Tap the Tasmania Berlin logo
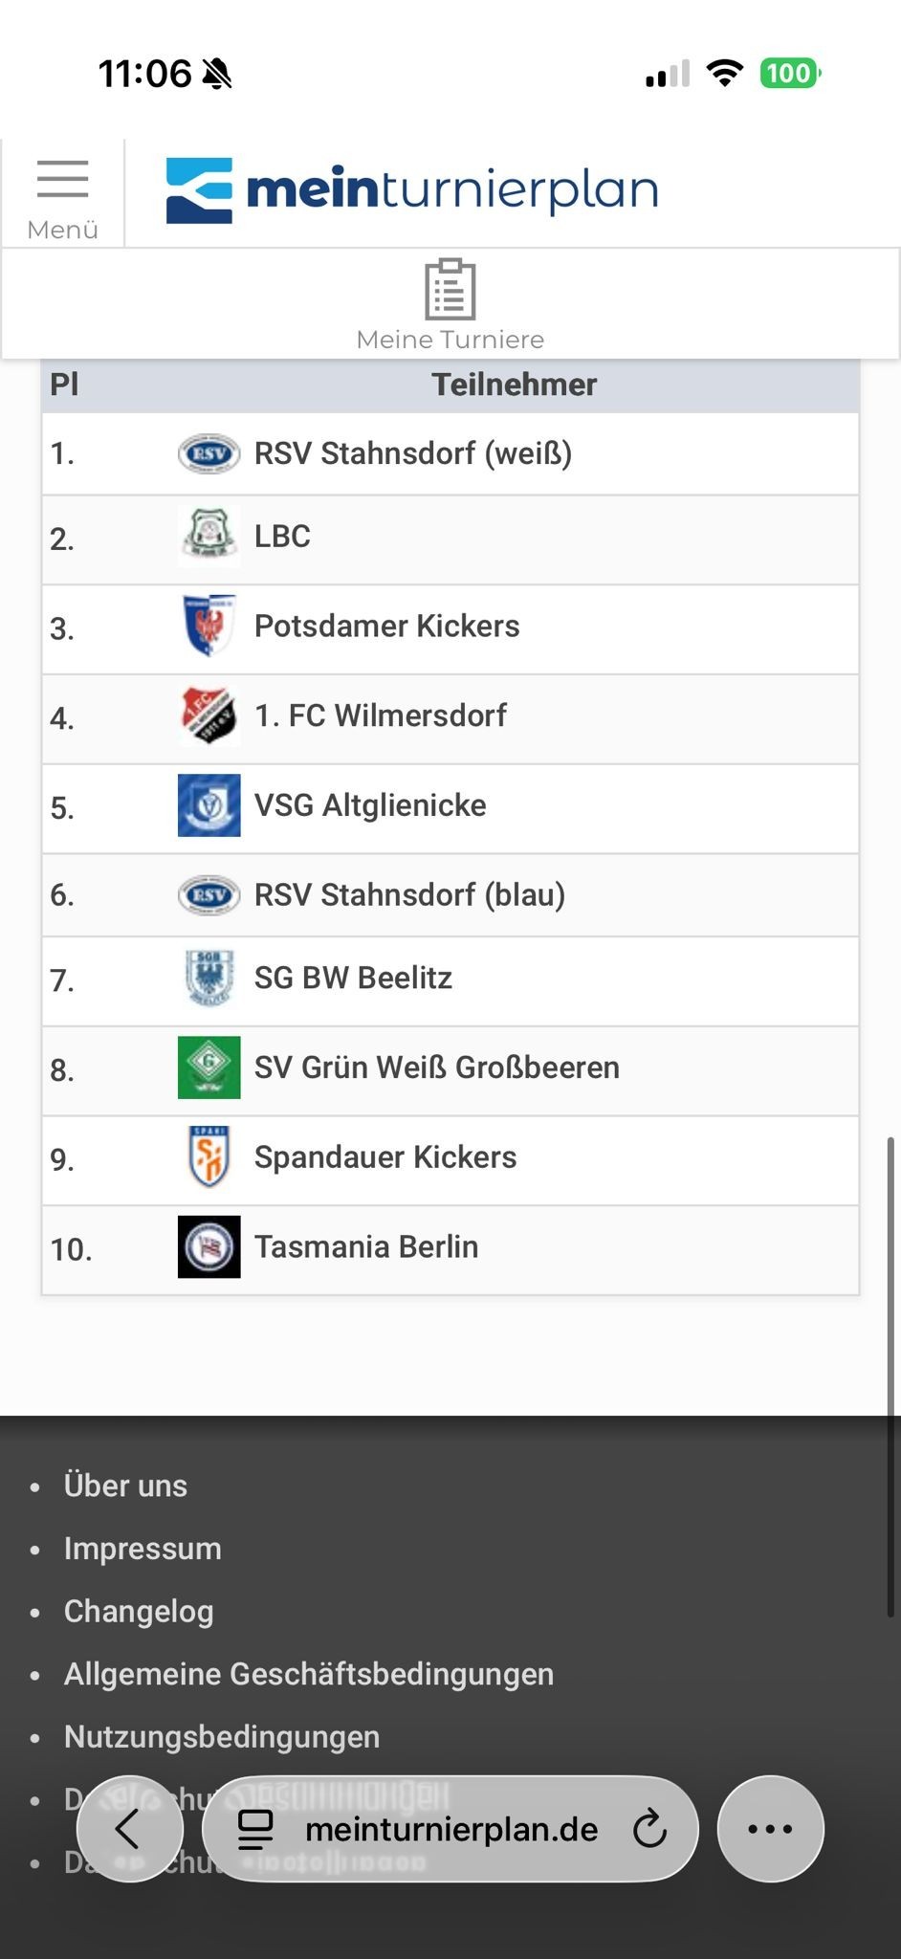 point(209,1247)
